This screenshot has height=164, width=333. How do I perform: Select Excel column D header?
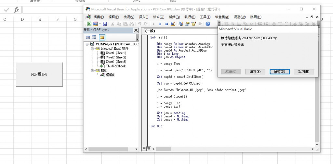[22, 19]
